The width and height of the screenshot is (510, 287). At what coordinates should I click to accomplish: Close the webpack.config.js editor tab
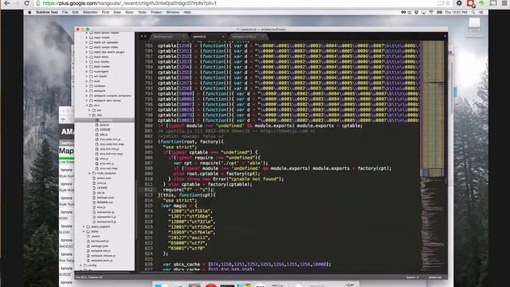pos(262,37)
